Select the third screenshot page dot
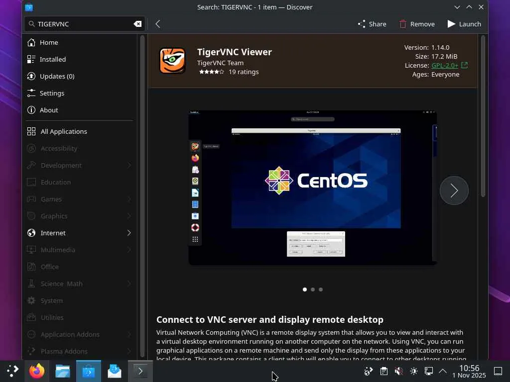510x382 pixels. point(321,289)
